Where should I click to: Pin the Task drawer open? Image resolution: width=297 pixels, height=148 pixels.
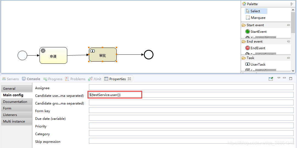[288, 58]
